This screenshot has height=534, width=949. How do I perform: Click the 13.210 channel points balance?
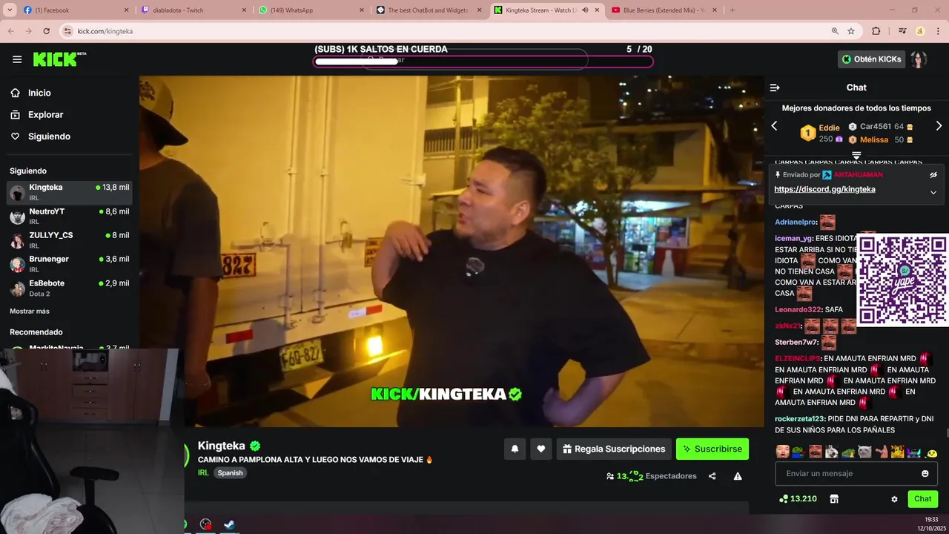[798, 499]
